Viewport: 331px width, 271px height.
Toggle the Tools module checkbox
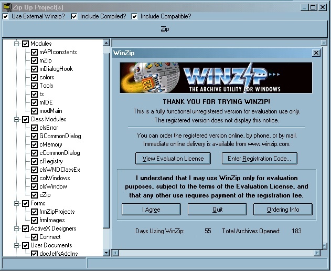click(34, 86)
